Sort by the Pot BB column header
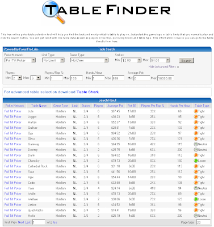 pos(132,106)
